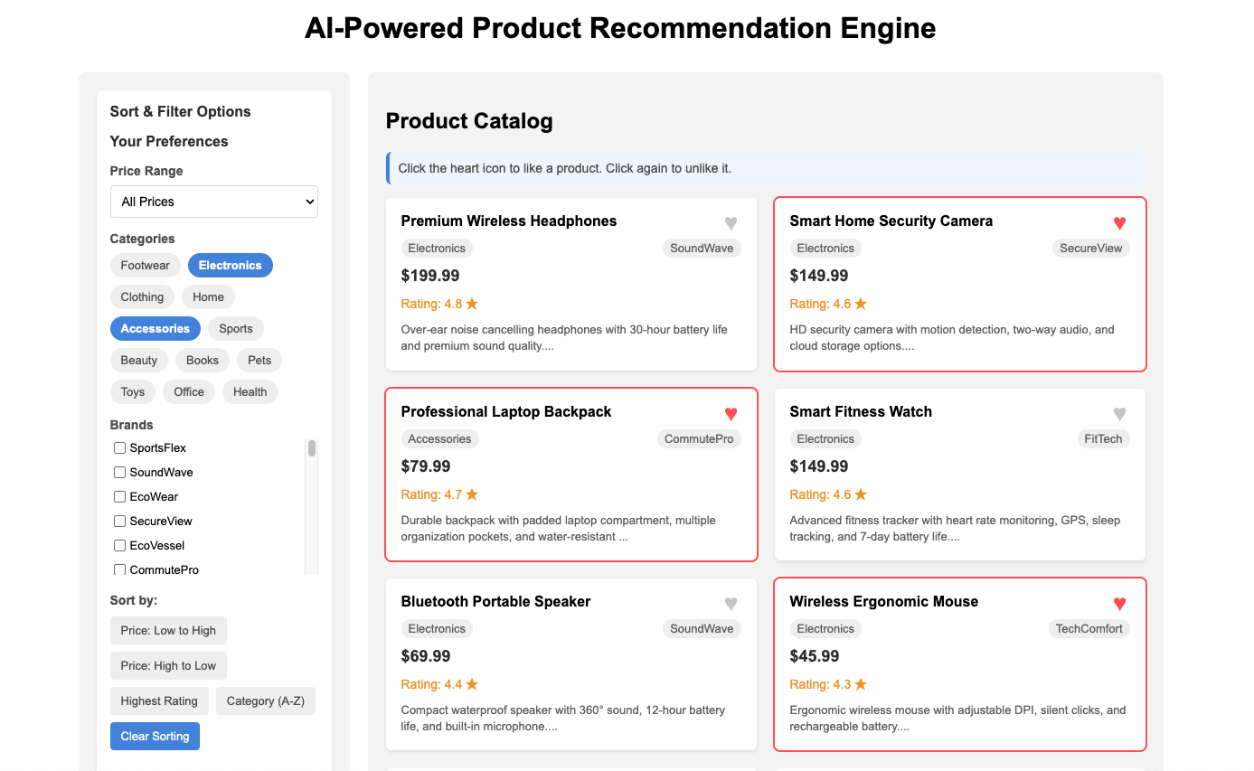
Task: Open the Price Range dropdown
Action: (214, 202)
